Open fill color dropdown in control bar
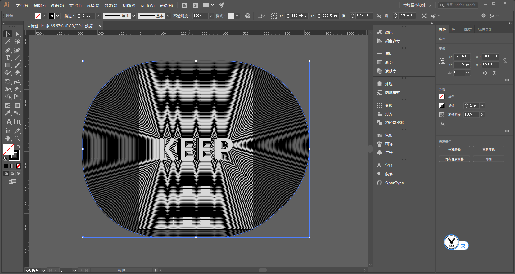Image resolution: width=515 pixels, height=274 pixels. coord(44,16)
